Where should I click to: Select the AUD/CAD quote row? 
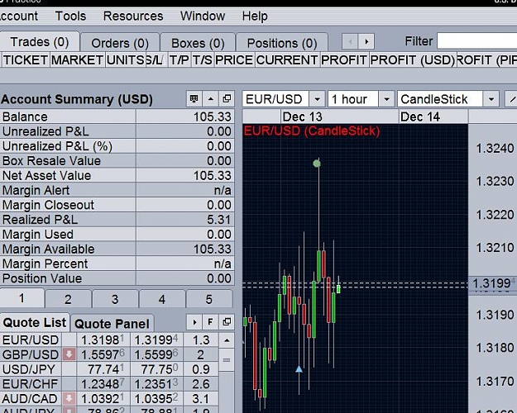pyautogui.click(x=109, y=399)
